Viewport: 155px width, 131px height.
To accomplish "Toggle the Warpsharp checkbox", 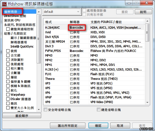I will [x=8, y=95].
